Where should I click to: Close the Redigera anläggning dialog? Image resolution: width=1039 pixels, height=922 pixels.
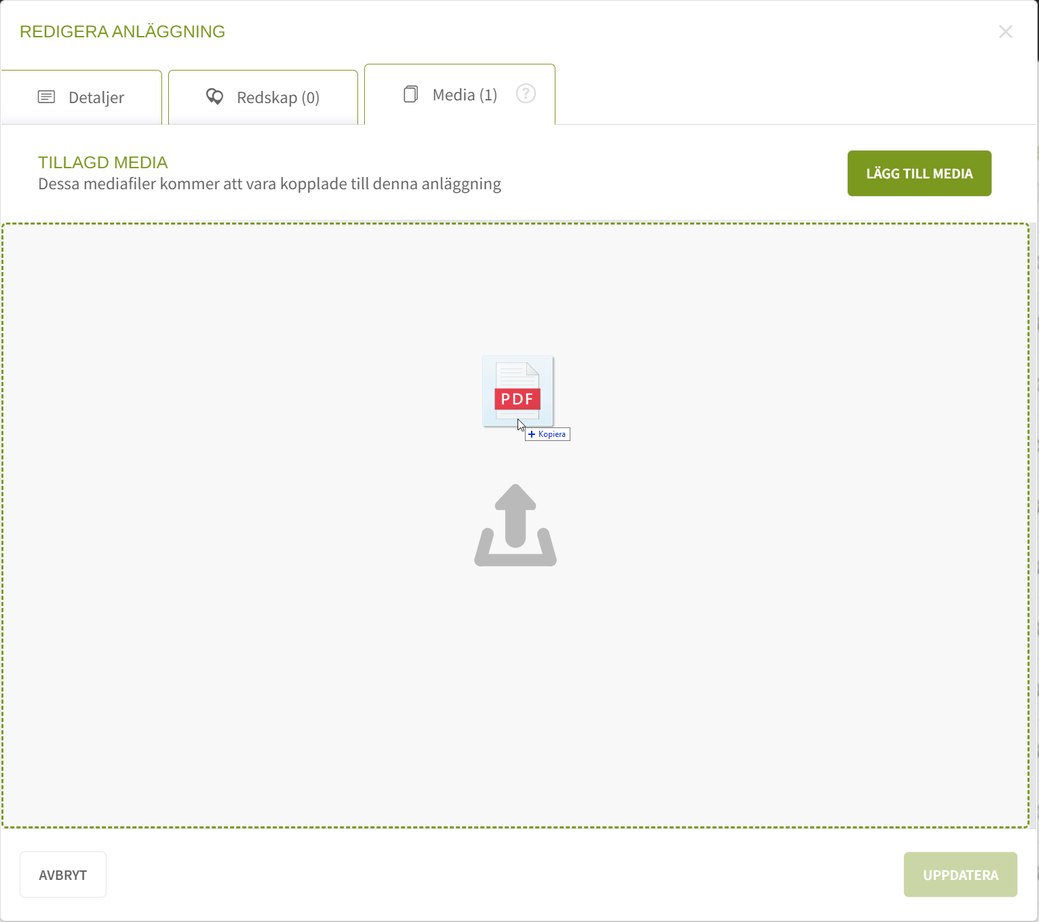pyautogui.click(x=1005, y=32)
